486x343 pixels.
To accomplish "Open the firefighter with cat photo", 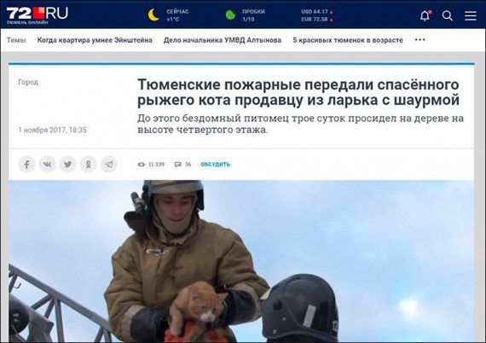I will 241,261.
